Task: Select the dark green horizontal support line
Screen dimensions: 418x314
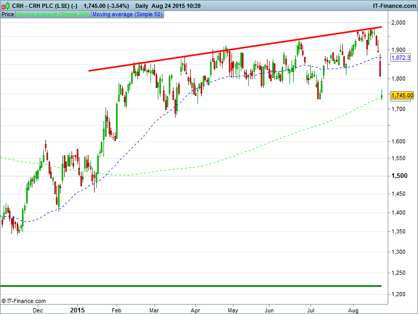Action: tap(193, 286)
